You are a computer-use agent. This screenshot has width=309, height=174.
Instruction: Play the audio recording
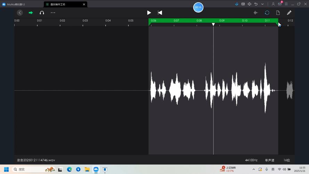coord(149,13)
